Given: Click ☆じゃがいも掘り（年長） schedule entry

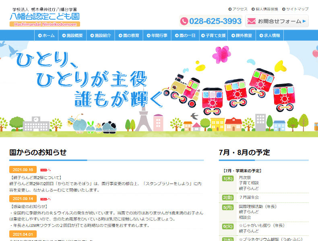Looking at the screenshot, I should 262,225.
